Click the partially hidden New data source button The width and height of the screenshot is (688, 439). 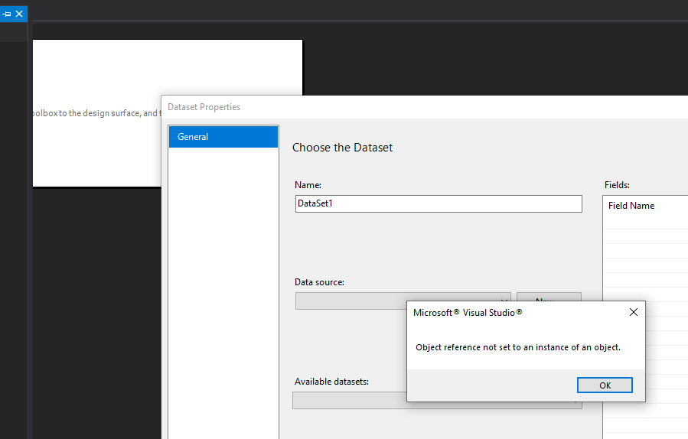(549, 297)
